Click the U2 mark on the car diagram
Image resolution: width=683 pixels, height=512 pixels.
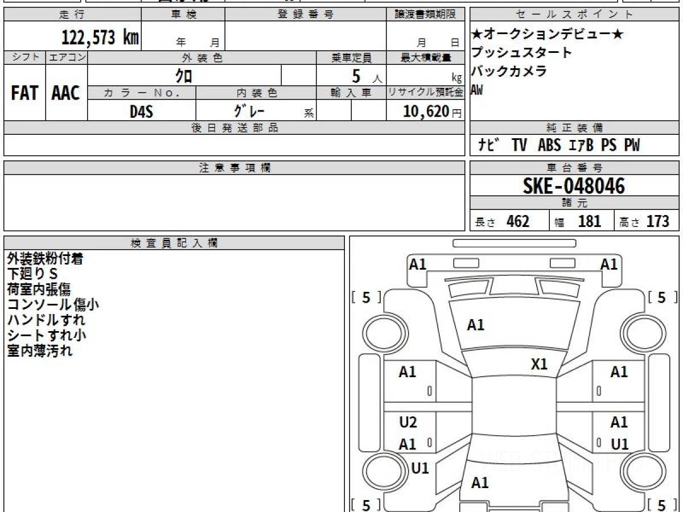[x=408, y=422]
